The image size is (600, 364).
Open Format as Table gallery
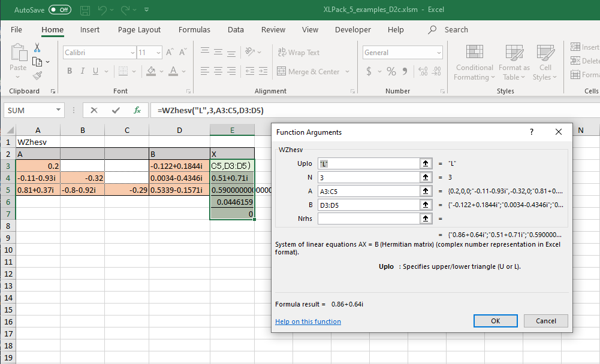514,62
